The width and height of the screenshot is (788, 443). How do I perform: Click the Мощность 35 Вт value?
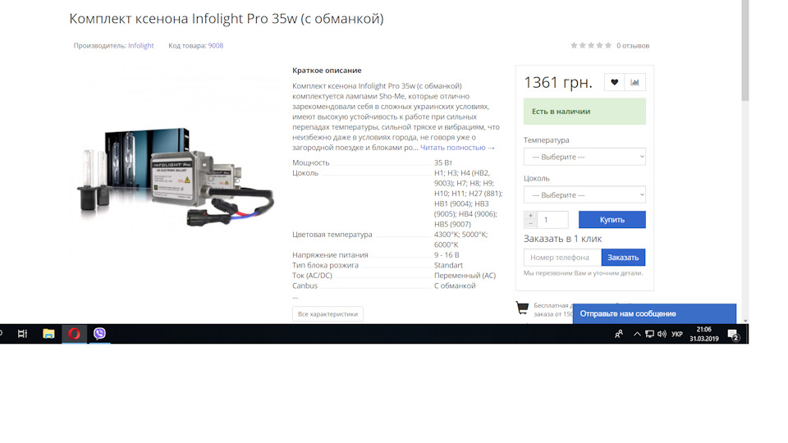click(x=443, y=162)
